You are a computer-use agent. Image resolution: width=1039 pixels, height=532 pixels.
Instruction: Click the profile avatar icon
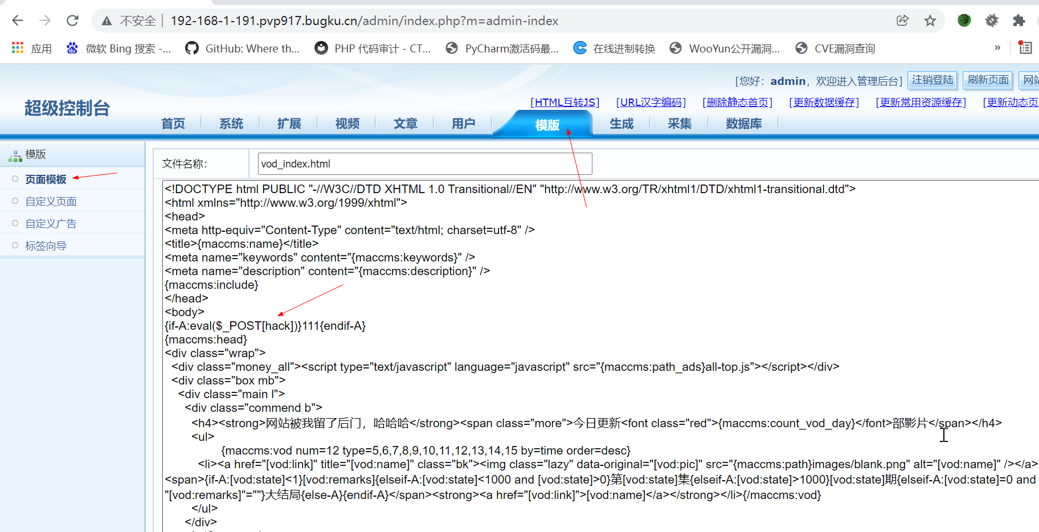coord(963,21)
